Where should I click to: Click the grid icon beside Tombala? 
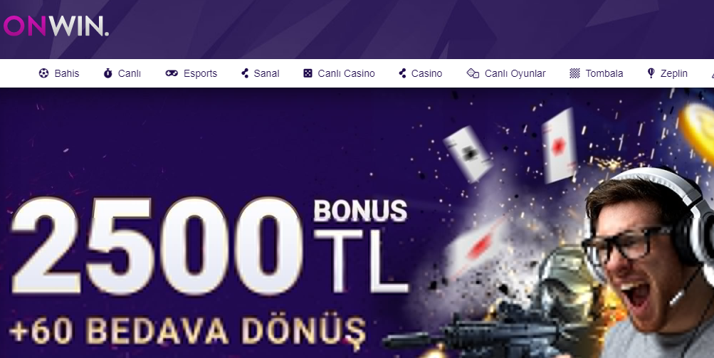pos(575,73)
